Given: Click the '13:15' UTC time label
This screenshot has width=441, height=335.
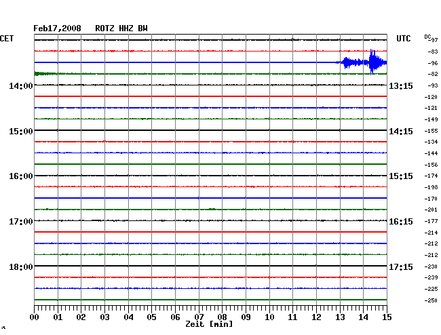Looking at the screenshot, I should coord(401,85).
